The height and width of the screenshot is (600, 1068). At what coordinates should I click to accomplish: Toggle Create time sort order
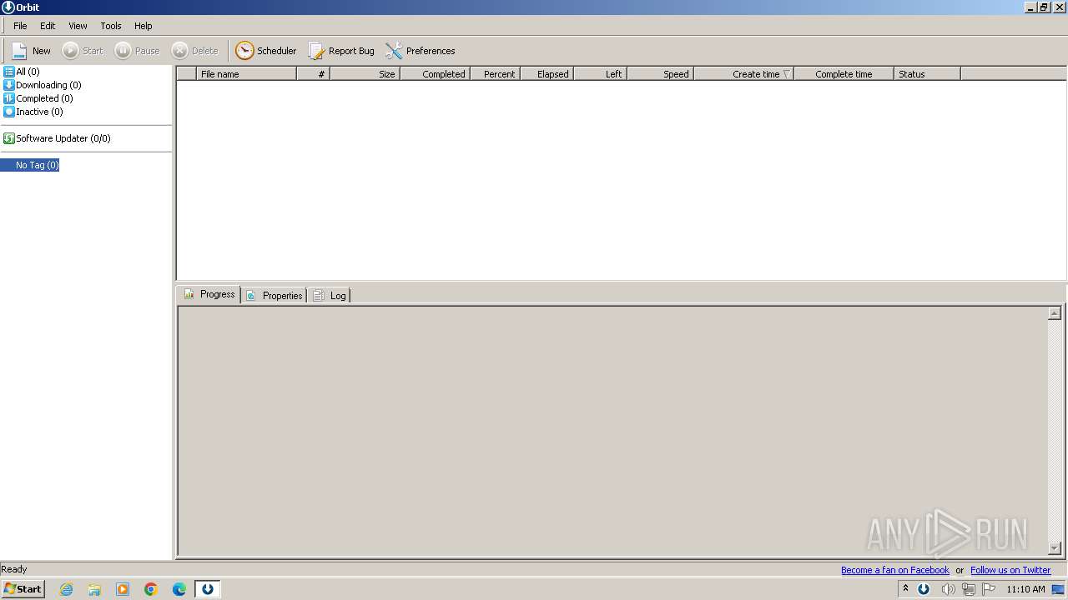744,74
